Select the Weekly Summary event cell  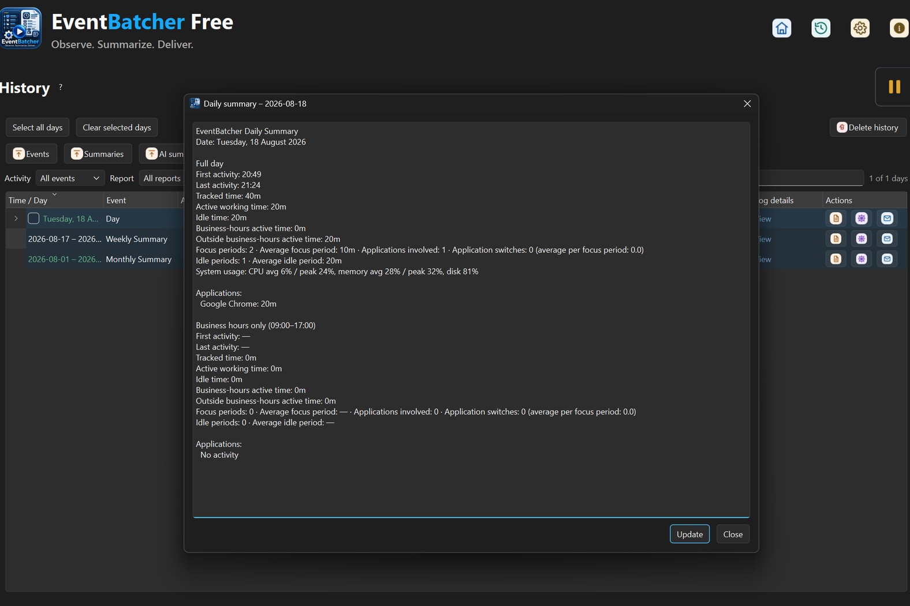point(137,239)
